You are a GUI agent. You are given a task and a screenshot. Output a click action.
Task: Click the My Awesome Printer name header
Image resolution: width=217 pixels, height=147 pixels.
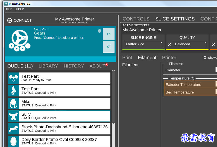(75, 19)
